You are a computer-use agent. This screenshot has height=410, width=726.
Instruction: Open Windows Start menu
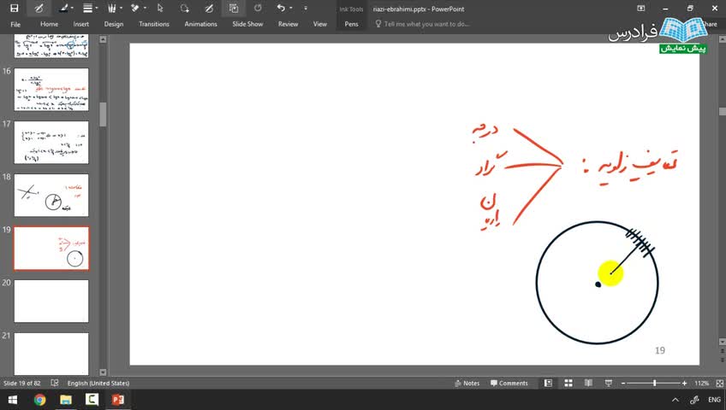tap(13, 400)
